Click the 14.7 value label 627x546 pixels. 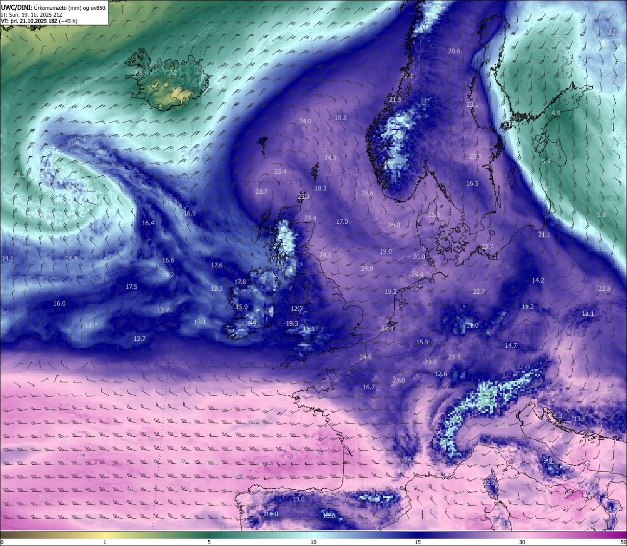[x=511, y=345]
